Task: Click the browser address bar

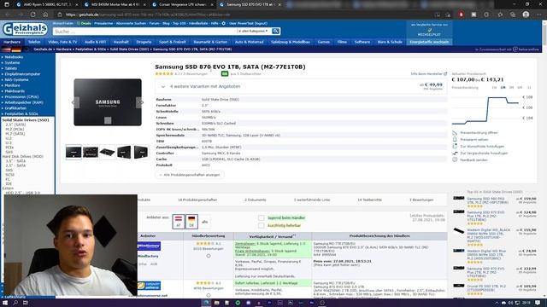Action: point(244,14)
